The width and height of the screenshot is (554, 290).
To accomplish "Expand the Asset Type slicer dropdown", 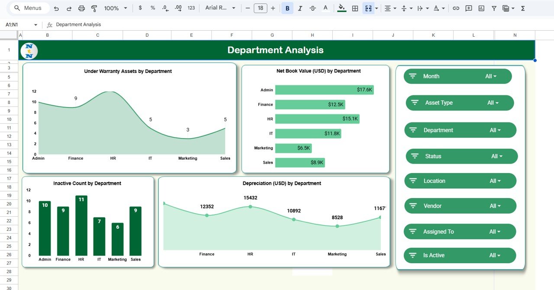I will [493, 103].
